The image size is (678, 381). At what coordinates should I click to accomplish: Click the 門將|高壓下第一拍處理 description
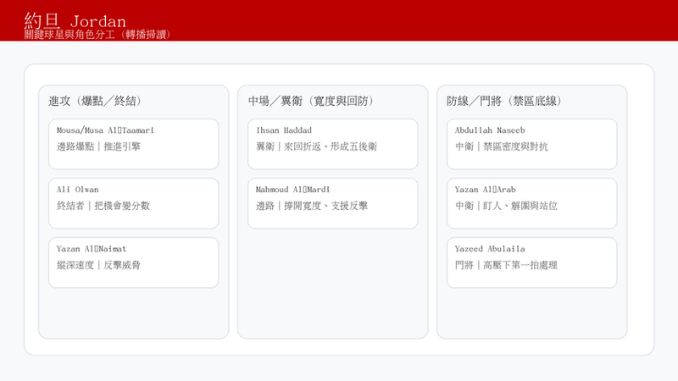click(506, 265)
